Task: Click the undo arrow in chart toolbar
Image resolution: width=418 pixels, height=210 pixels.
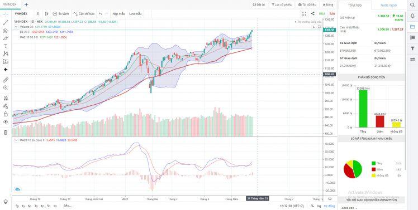Action: click(x=100, y=13)
